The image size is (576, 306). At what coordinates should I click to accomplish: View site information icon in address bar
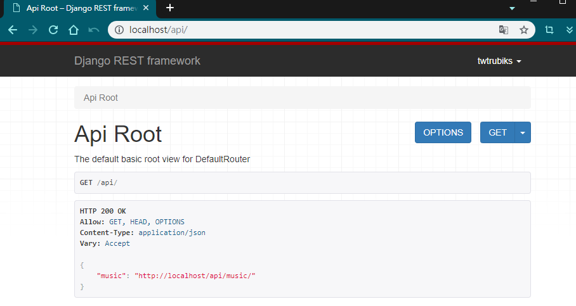(x=119, y=30)
